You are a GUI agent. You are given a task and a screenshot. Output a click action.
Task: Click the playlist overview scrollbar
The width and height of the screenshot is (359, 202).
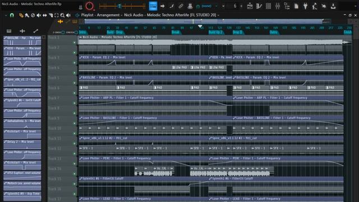pos(203,21)
